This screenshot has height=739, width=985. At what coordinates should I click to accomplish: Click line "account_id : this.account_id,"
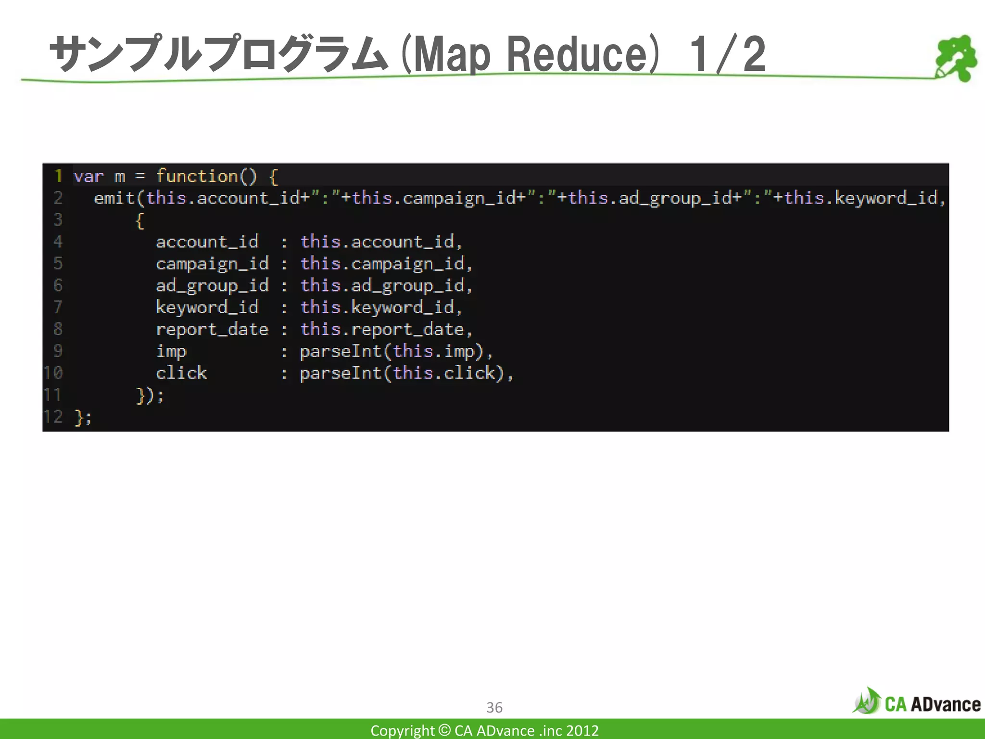pos(309,242)
